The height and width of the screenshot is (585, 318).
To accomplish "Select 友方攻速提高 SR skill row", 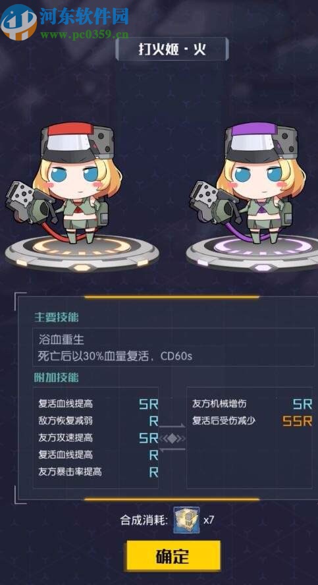I will point(98,437).
